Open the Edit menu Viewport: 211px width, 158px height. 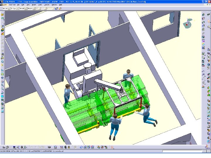(x=23, y=5)
